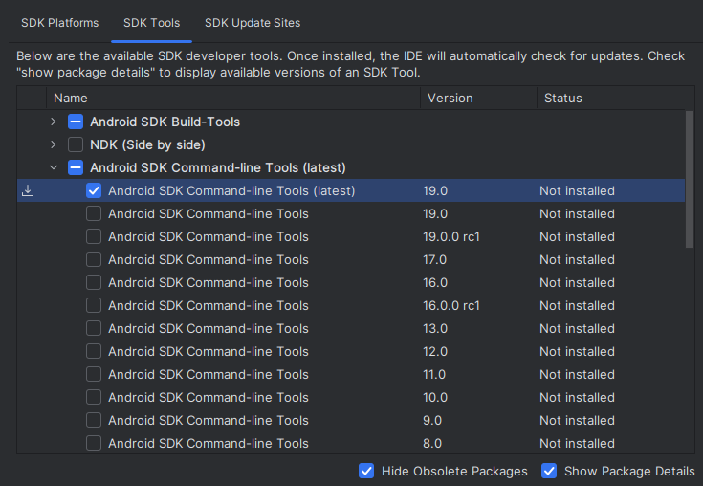Uncheck Android SDK Command-line Tools (latest) 19.0

click(x=94, y=191)
